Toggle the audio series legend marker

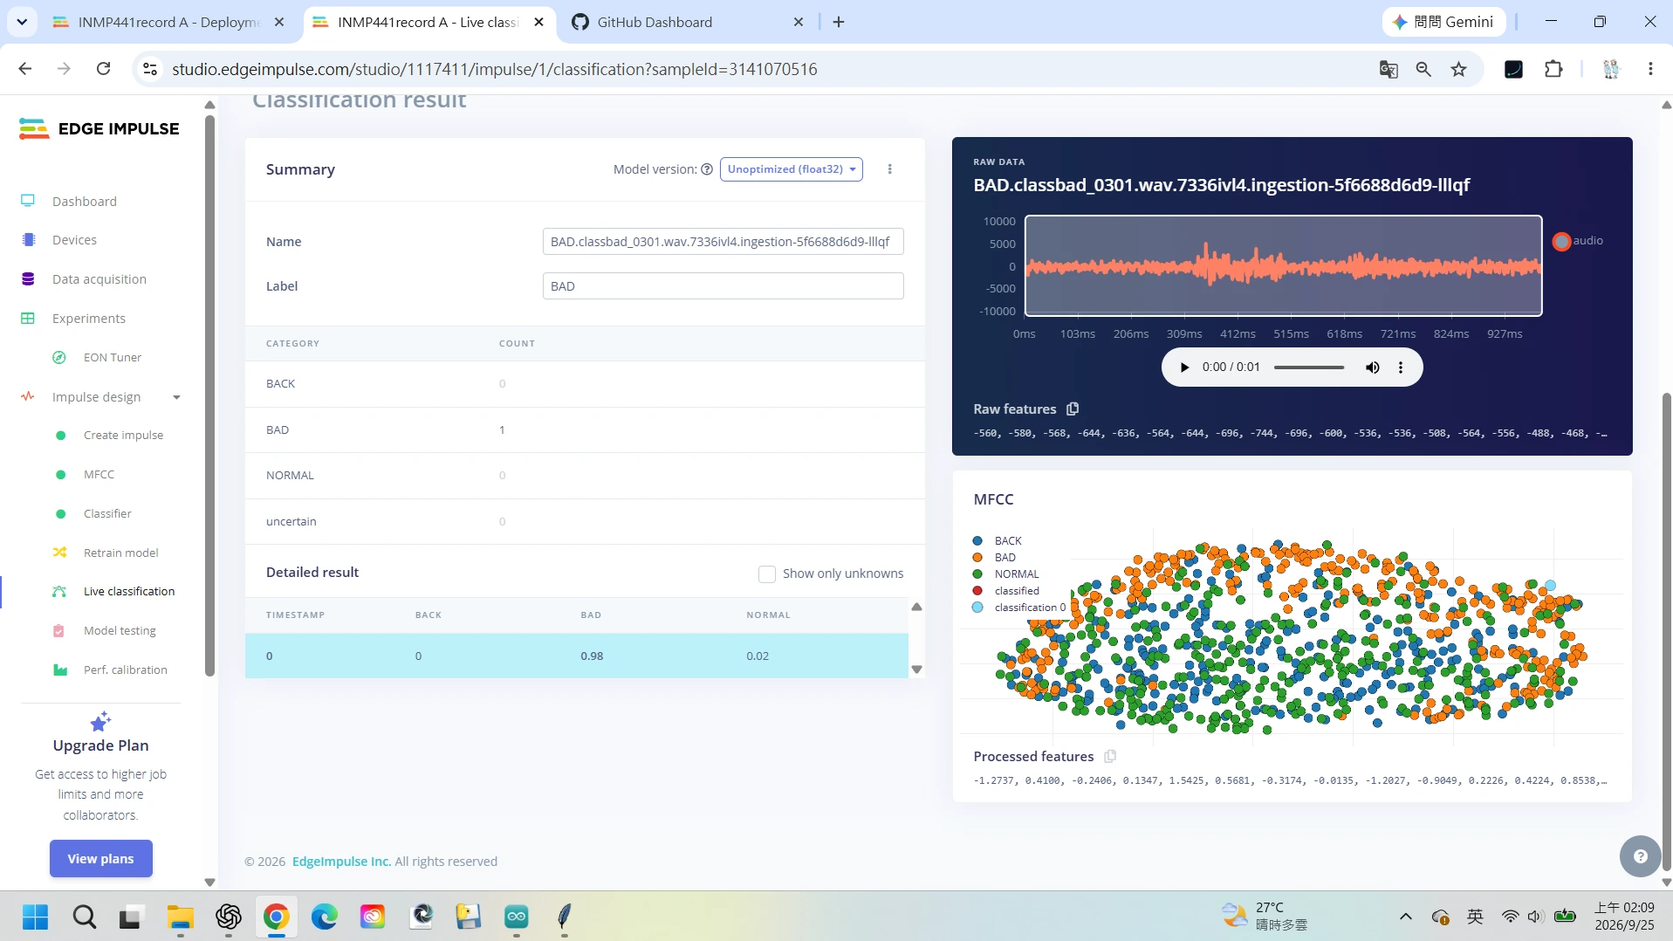click(1561, 241)
